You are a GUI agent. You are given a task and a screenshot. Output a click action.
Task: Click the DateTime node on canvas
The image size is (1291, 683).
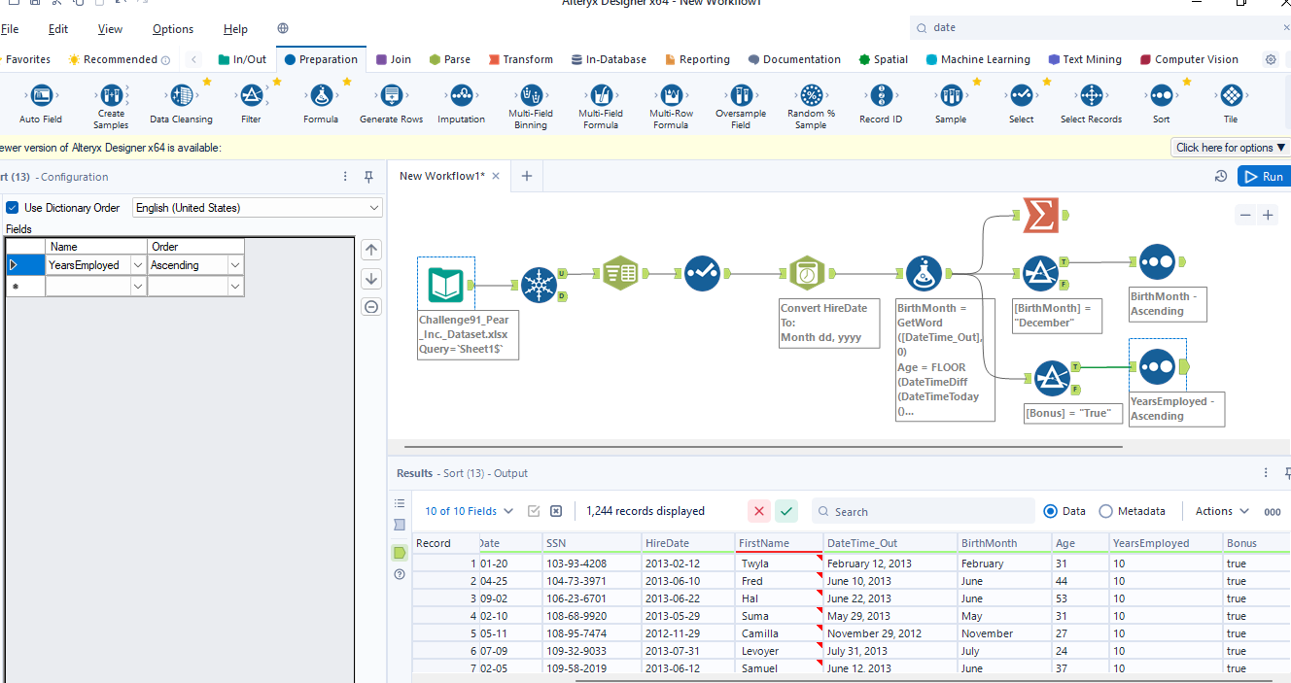click(807, 274)
